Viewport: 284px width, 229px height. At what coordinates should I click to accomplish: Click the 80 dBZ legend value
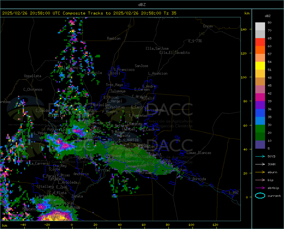(x=269, y=23)
